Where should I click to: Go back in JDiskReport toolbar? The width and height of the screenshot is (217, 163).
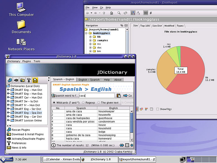click(x=87, y=13)
